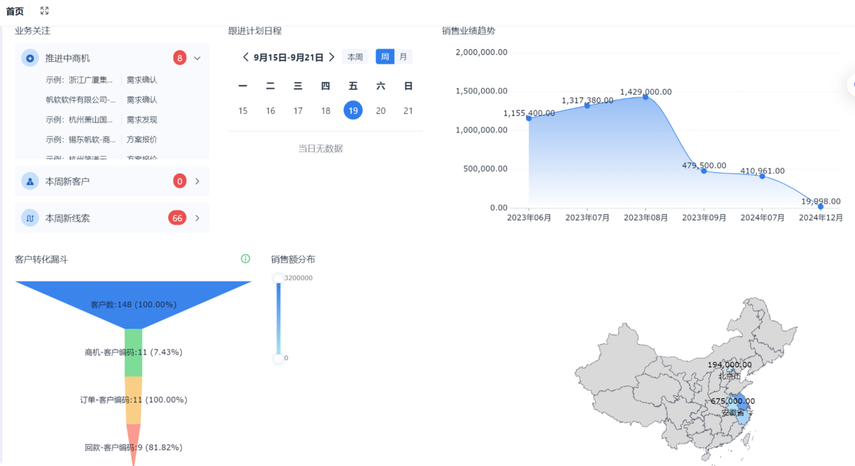Click the next week arrow in the calendar
855x466 pixels.
(331, 56)
